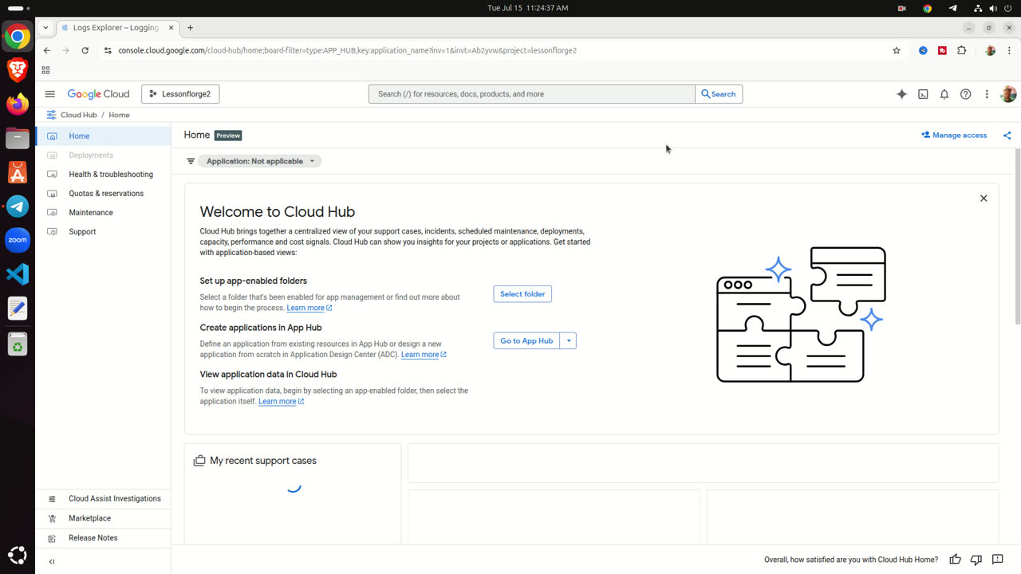Open Support in the sidebar
1021x574 pixels.
tap(103, 232)
